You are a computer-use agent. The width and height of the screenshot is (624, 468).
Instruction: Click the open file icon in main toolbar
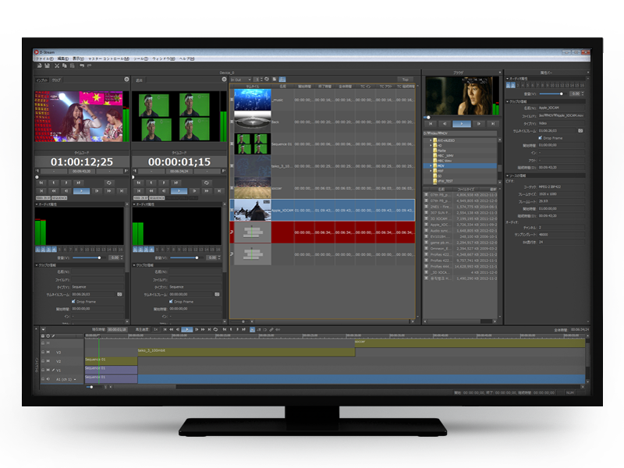[x=40, y=66]
